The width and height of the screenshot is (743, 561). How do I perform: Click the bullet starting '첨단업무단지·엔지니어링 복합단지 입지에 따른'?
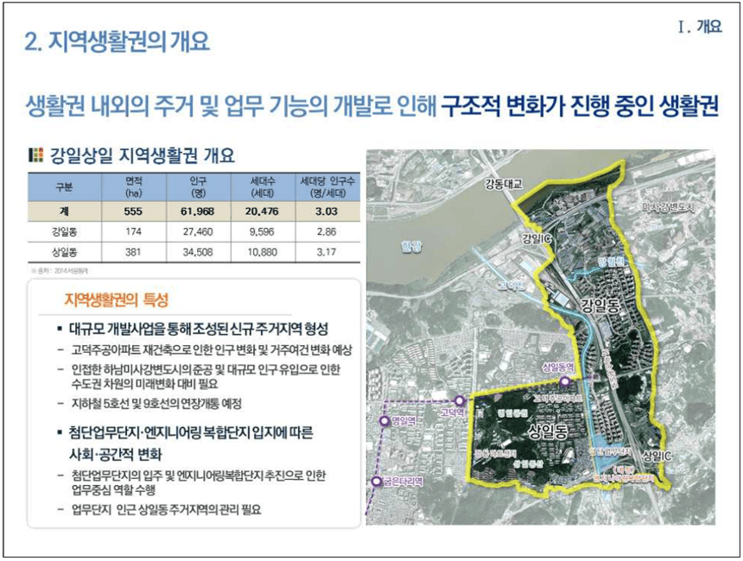coord(191,443)
